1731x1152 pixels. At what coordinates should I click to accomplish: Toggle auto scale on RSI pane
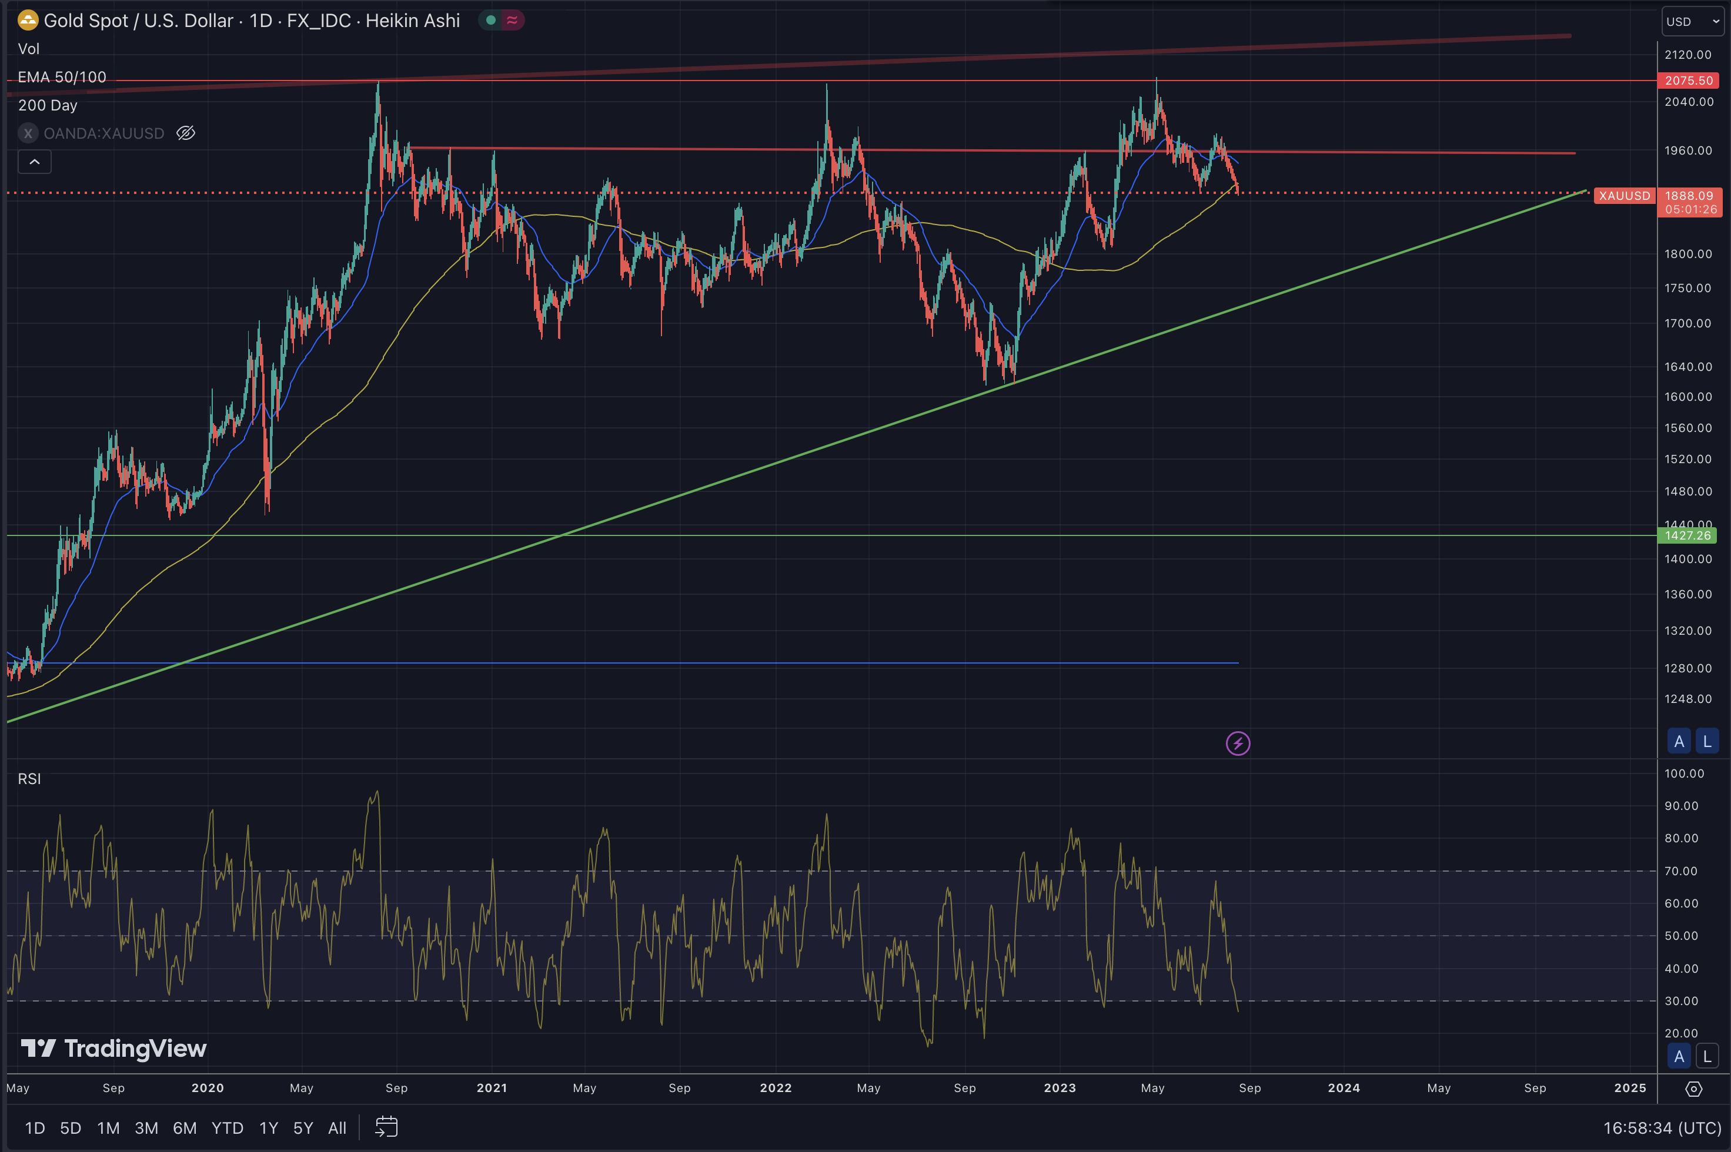(x=1679, y=1057)
